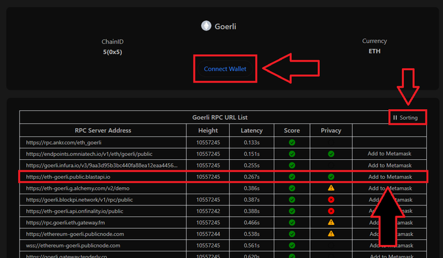Click the Privacy column header

click(x=331, y=131)
